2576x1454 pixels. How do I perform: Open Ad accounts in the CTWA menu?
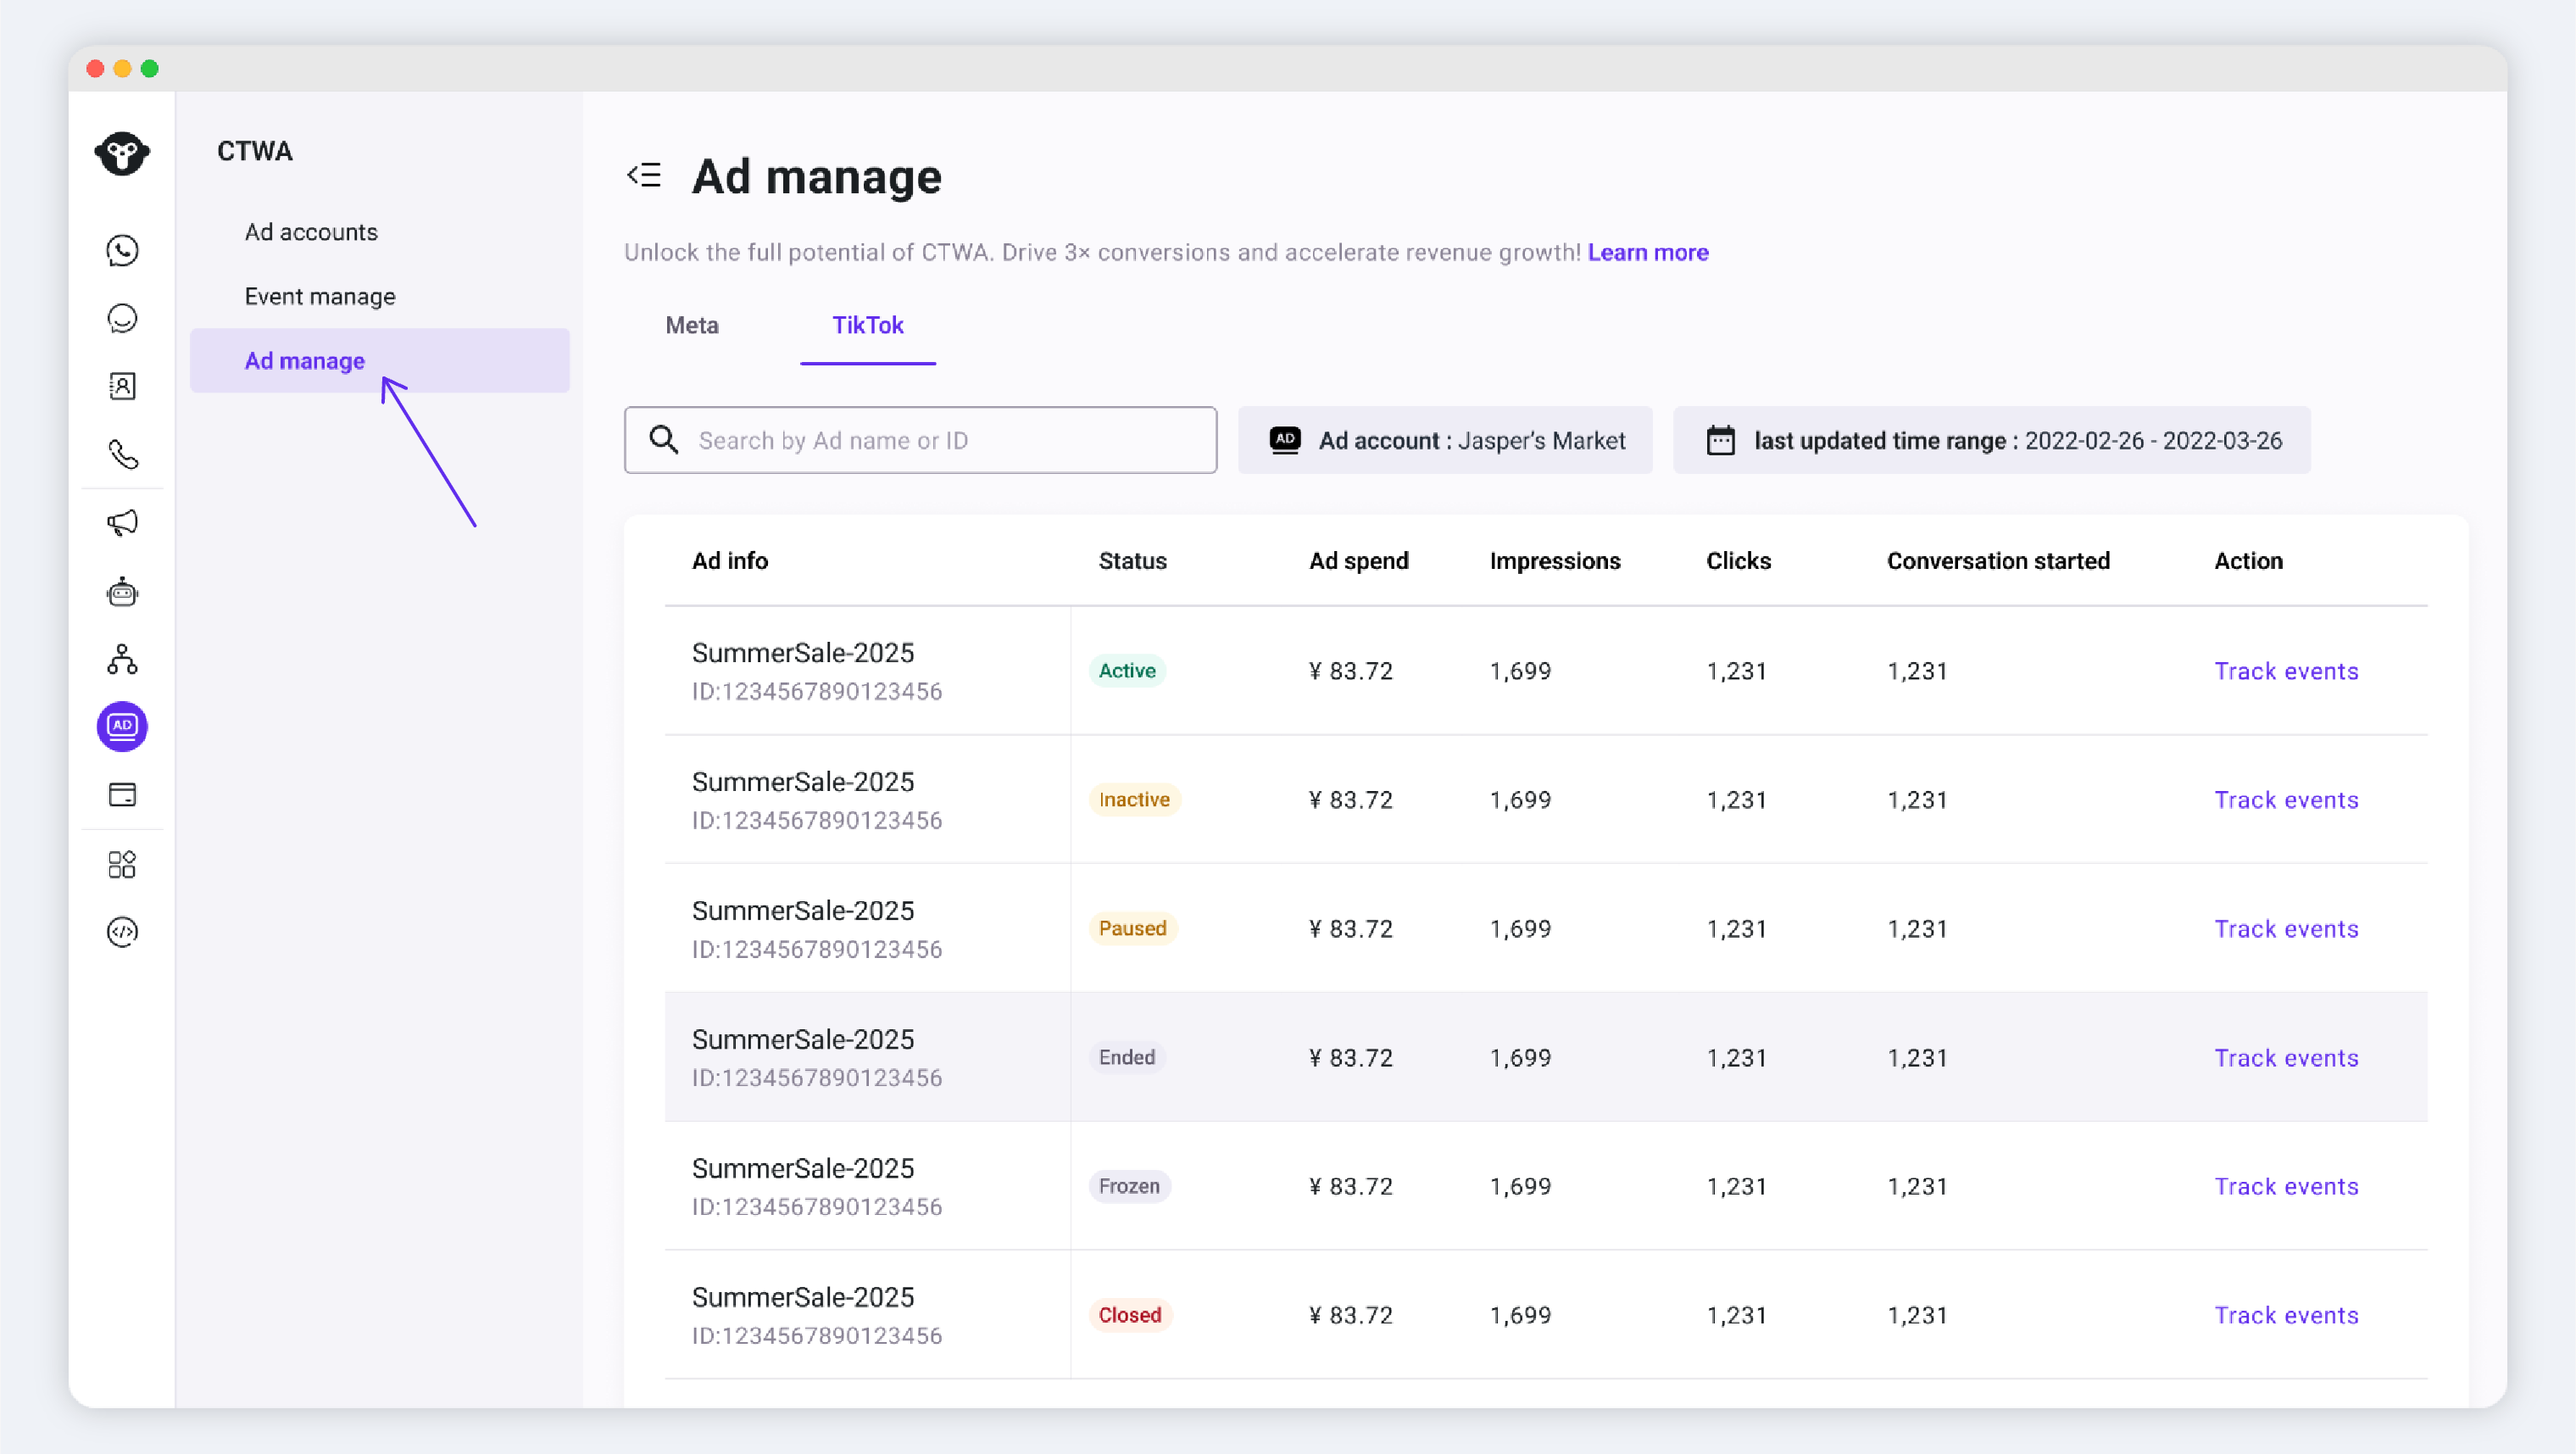coord(311,232)
